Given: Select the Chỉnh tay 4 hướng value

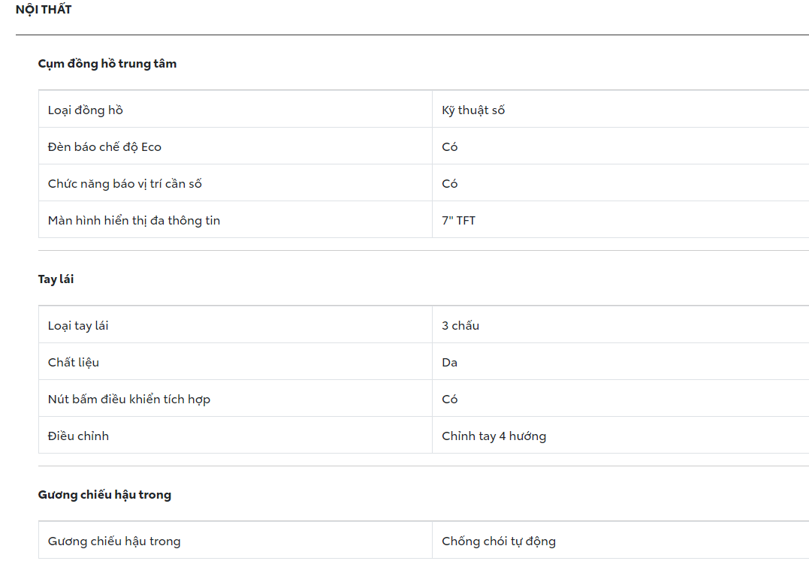Looking at the screenshot, I should click(x=494, y=436).
